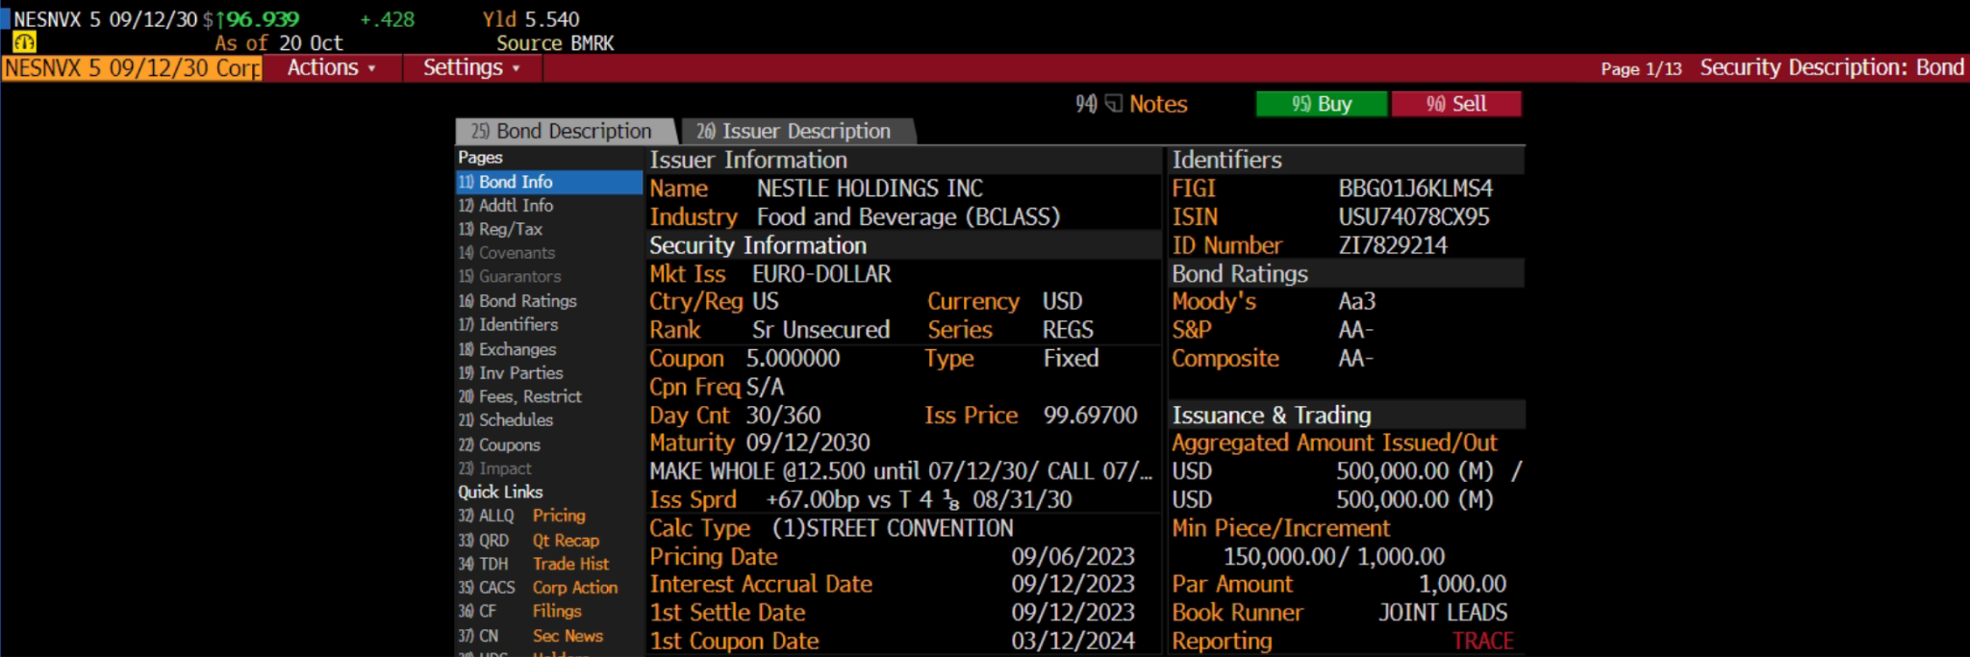Click the 1st Coupon Date value 03/12/2024
This screenshot has width=1970, height=657.
pos(1073,642)
